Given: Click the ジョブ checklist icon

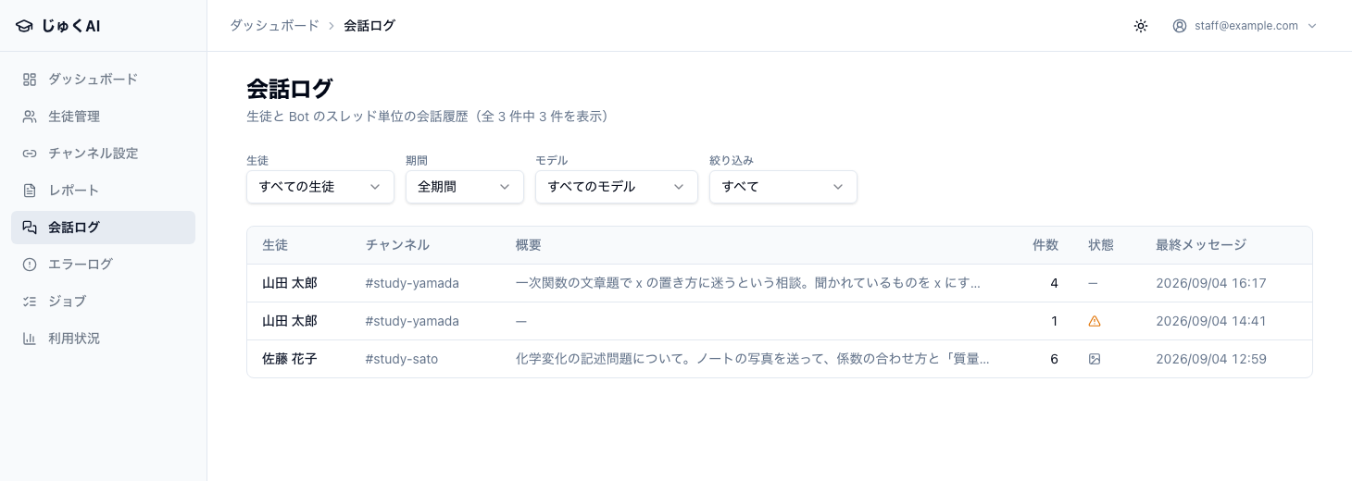Looking at the screenshot, I should pyautogui.click(x=30, y=302).
